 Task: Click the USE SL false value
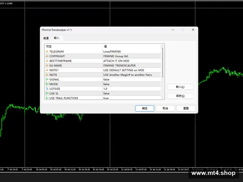pyautogui.click(x=132, y=93)
